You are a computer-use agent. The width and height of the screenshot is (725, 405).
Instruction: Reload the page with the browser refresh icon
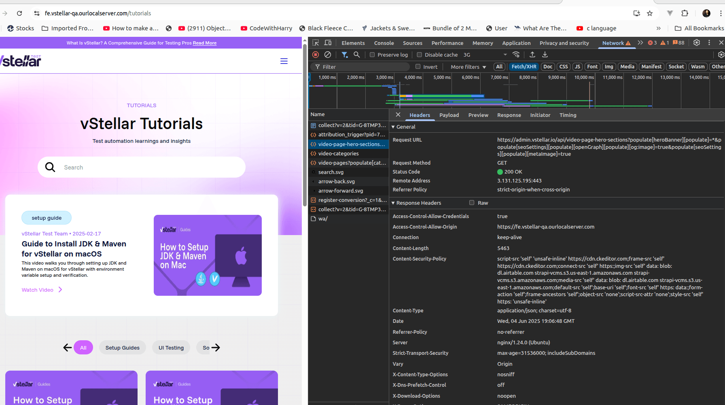[x=19, y=13]
